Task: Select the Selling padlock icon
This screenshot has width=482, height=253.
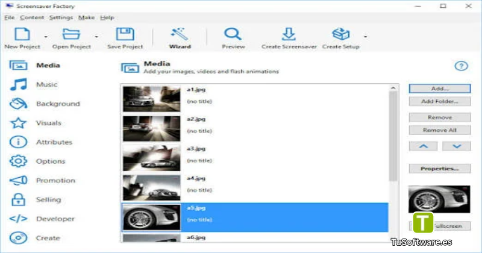Action: 18,199
